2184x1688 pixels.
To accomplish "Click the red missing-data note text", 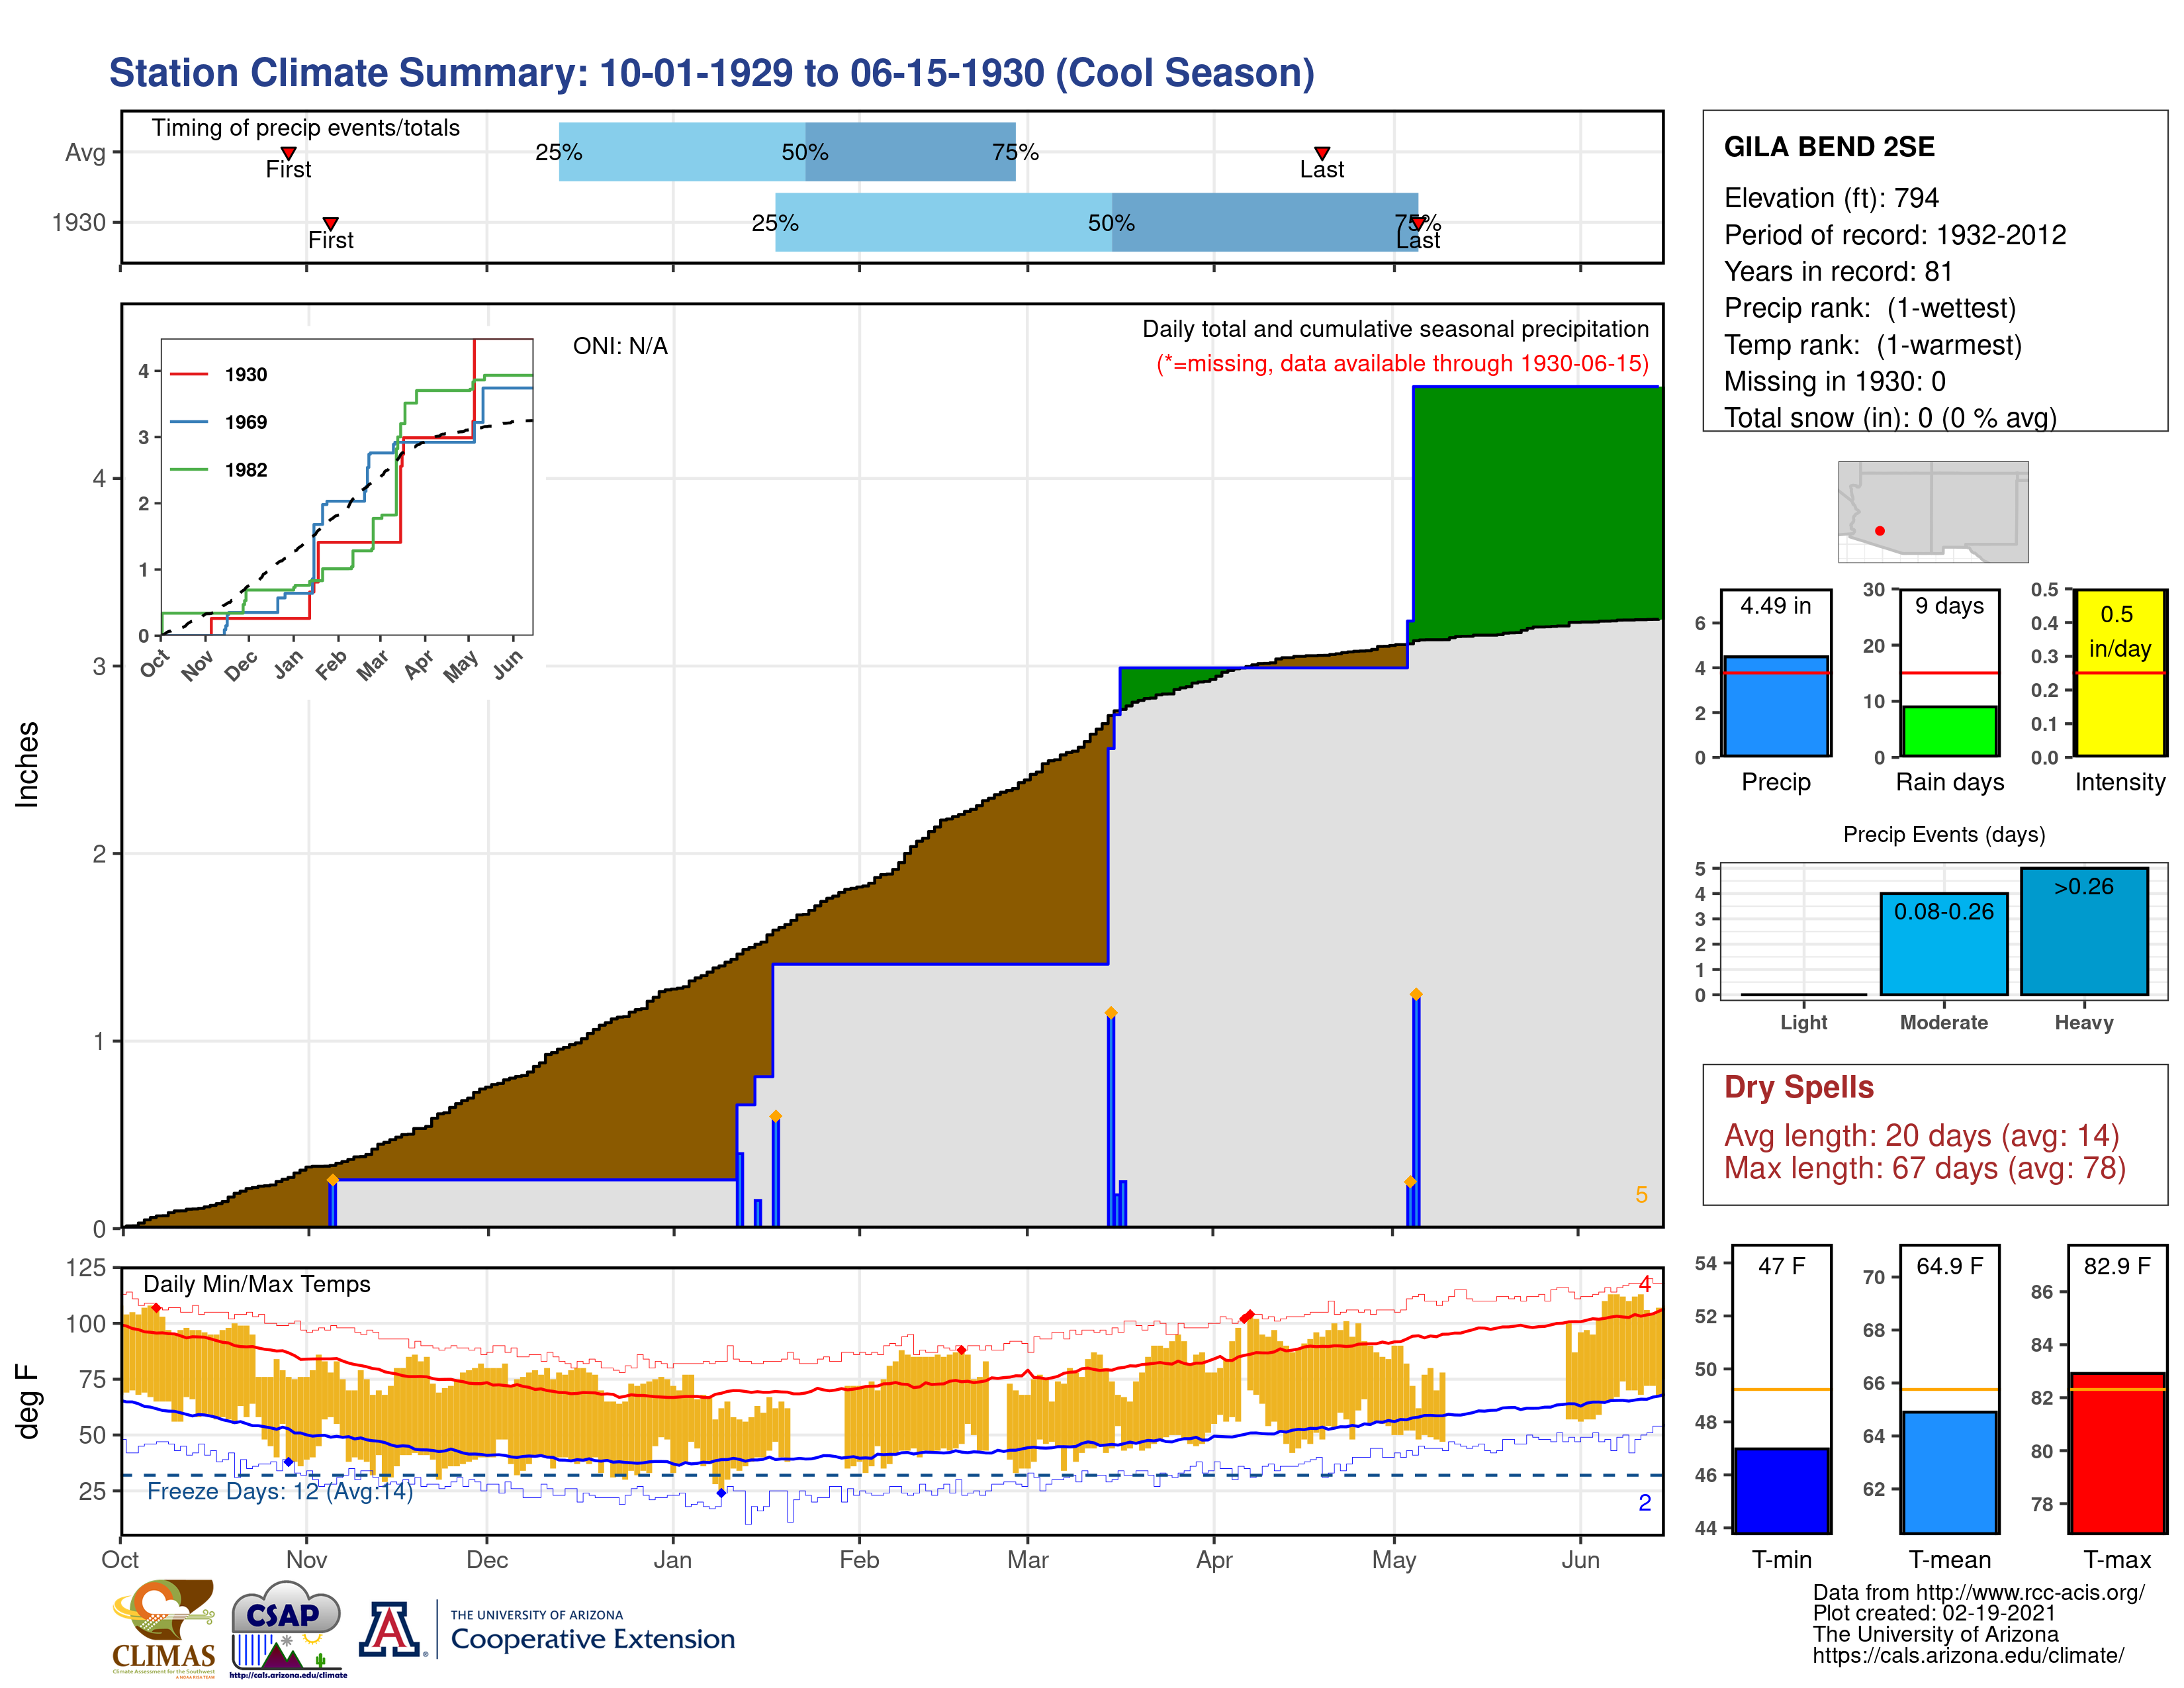I will (1402, 363).
